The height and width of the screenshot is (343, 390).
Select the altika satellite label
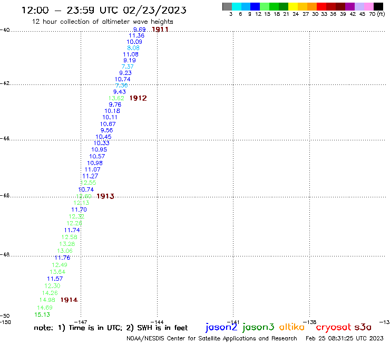point(291,327)
